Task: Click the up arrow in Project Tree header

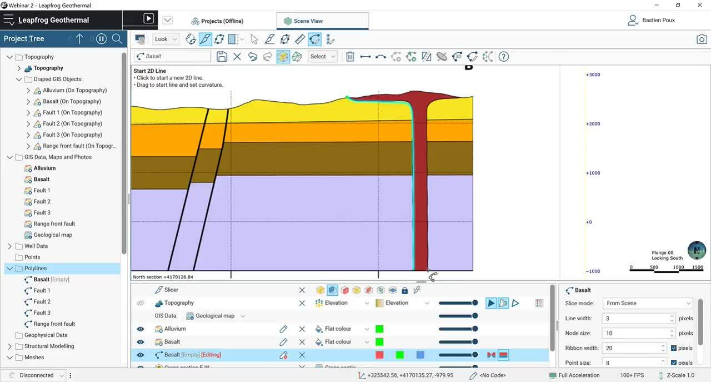Action: pyautogui.click(x=80, y=38)
